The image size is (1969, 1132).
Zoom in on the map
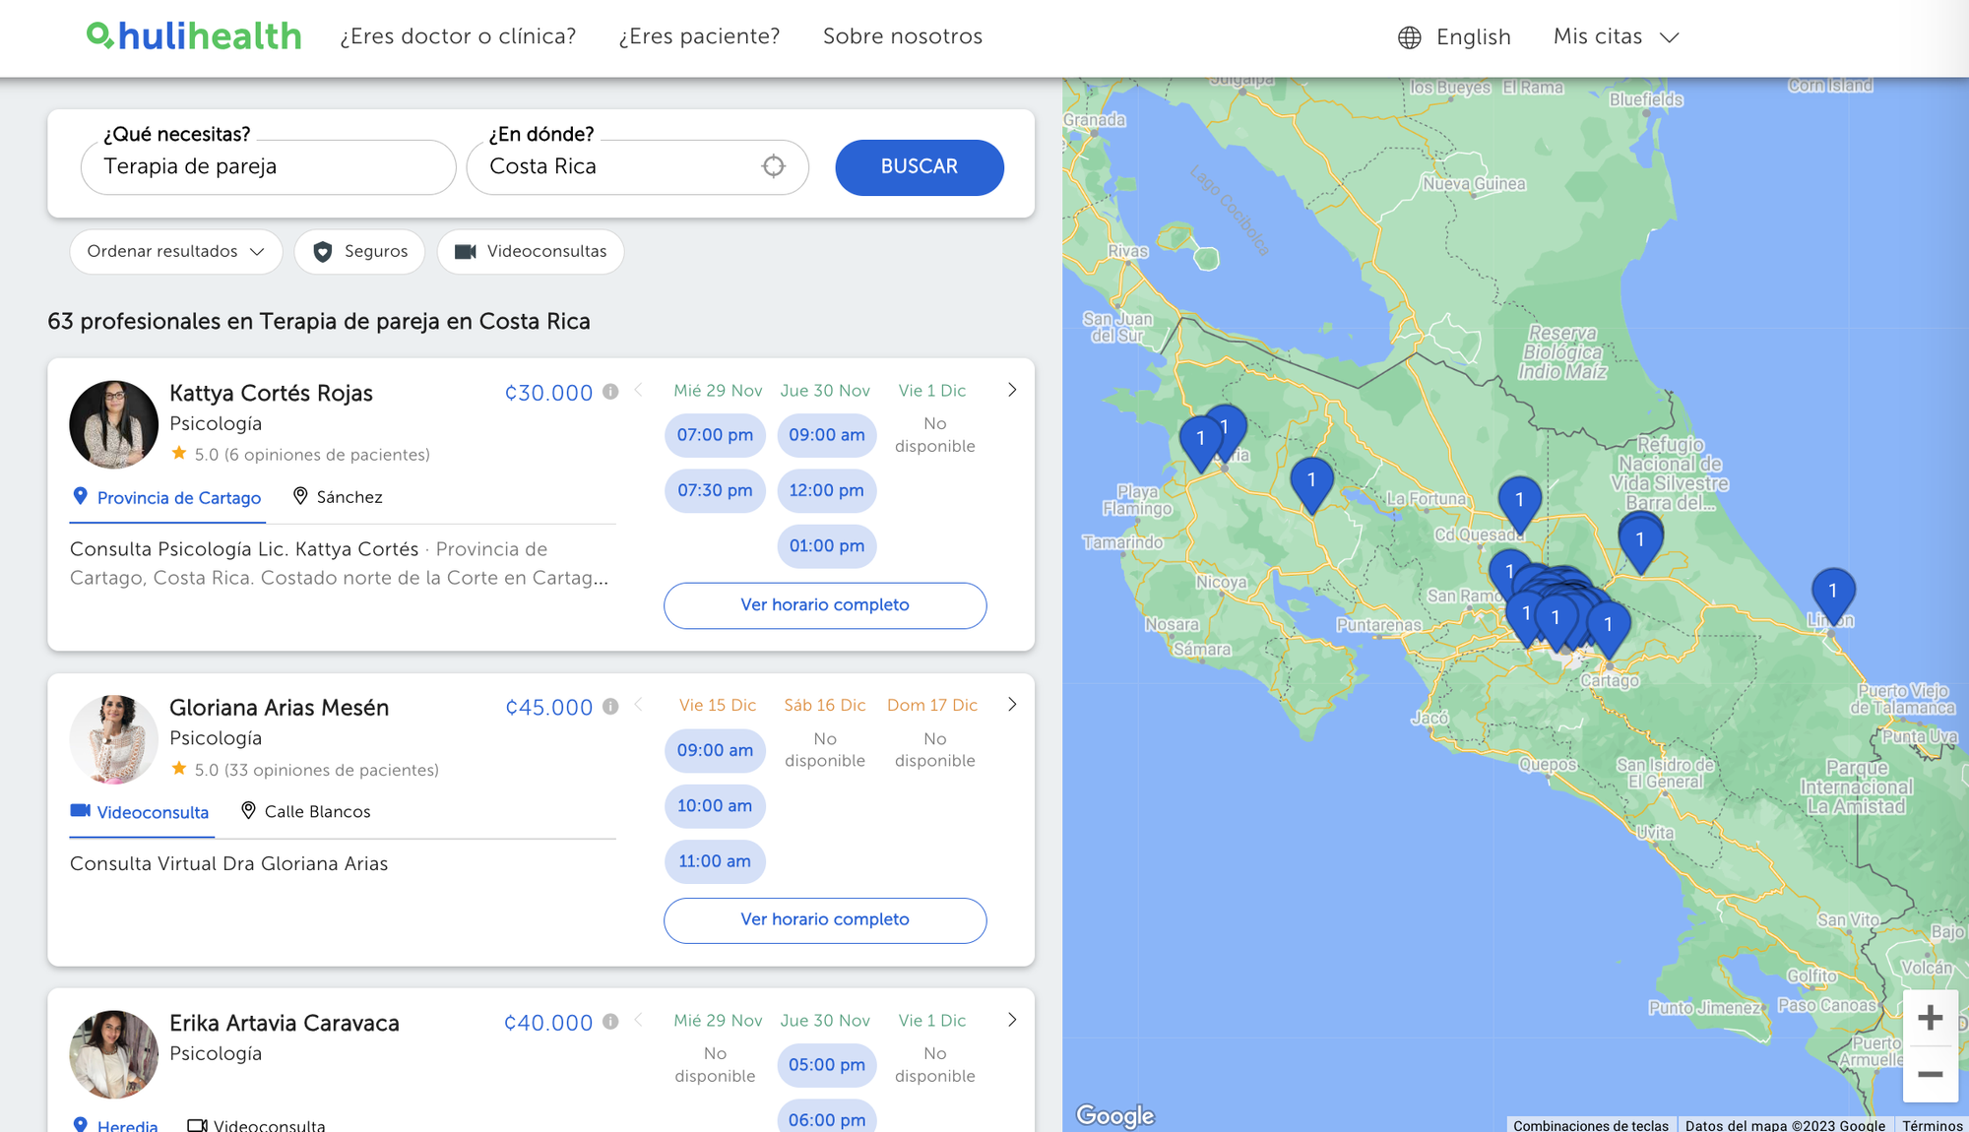point(1930,1018)
